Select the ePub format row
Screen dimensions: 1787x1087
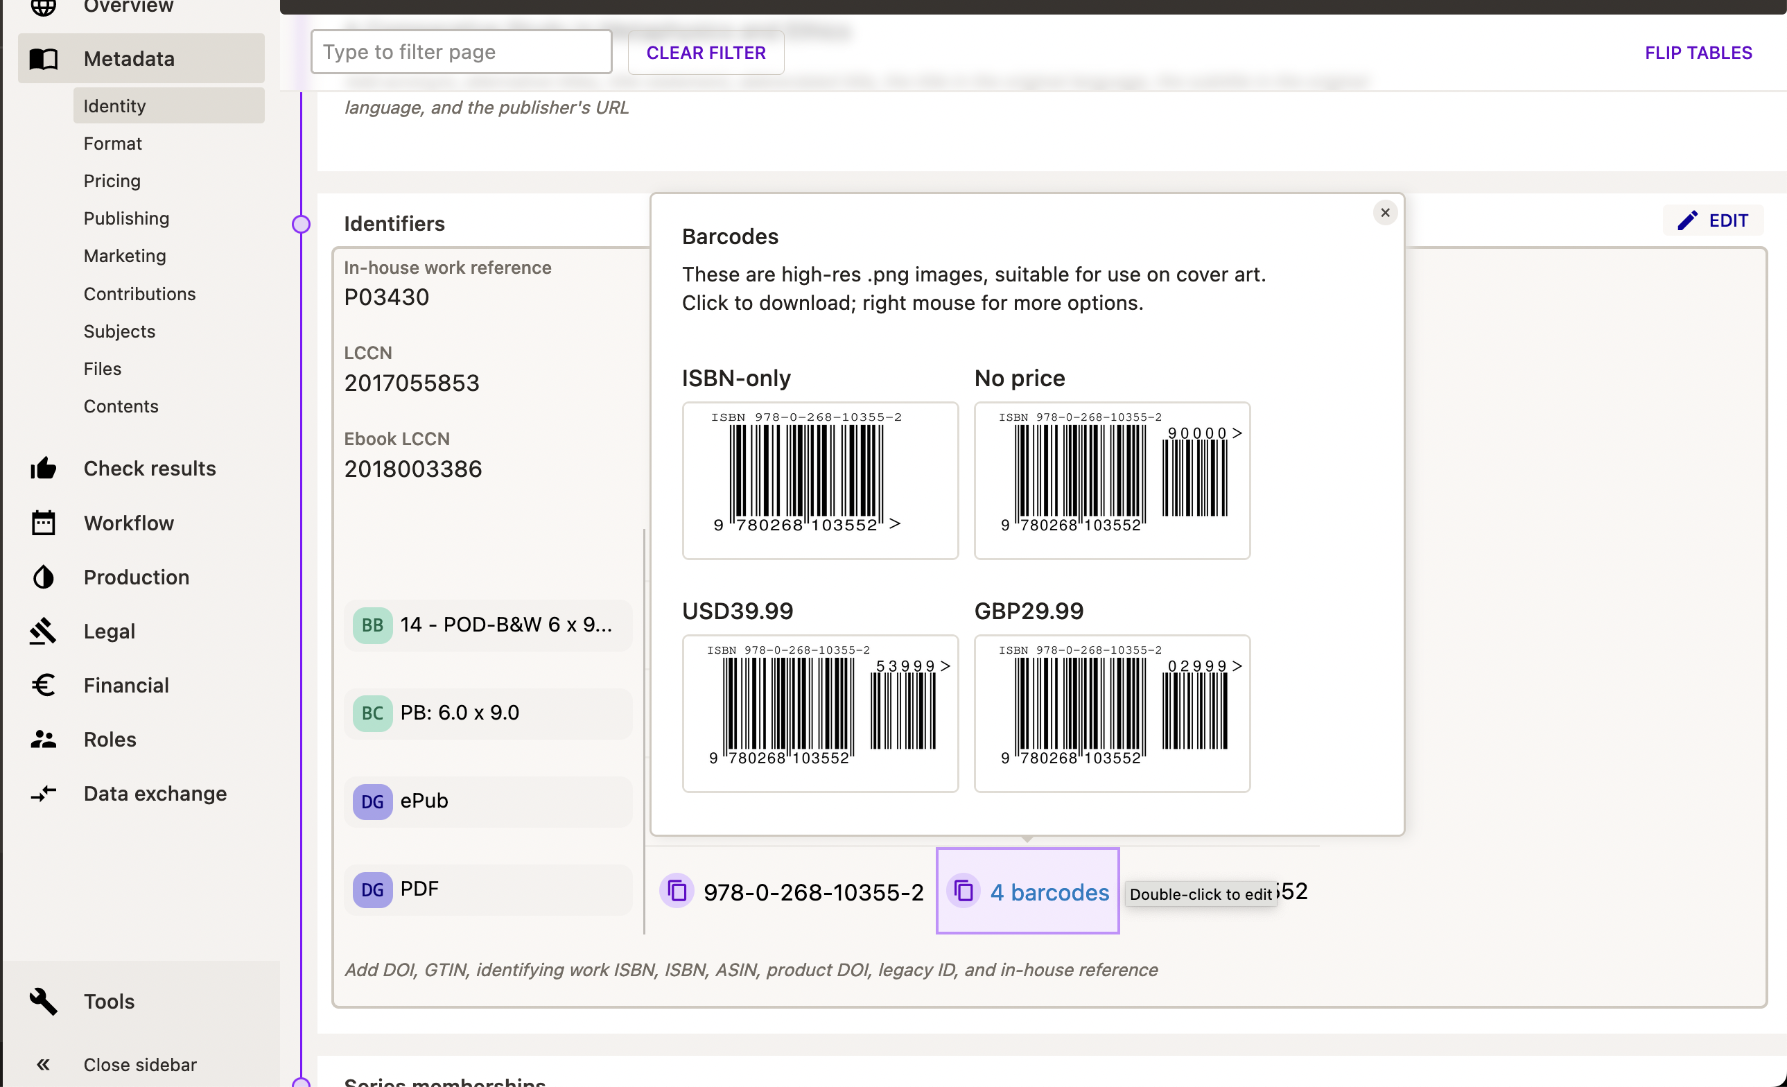488,802
